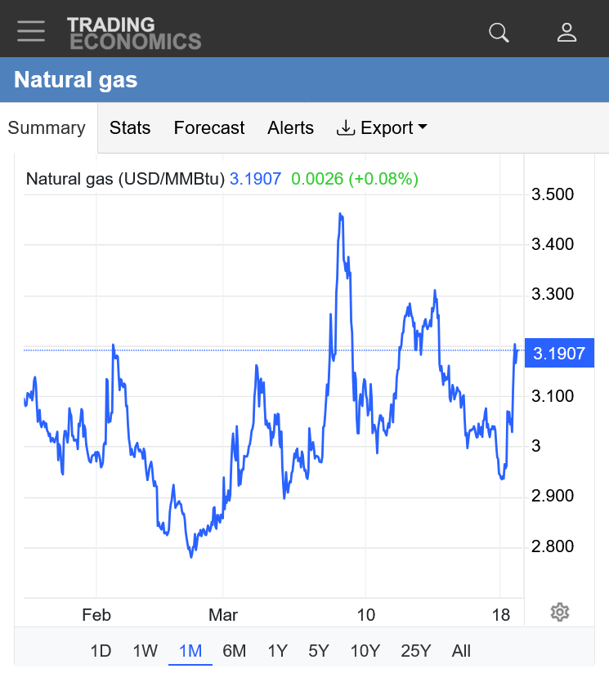Viewport: 609px width, 682px height.
Task: Open chart settings gear icon
Action: (x=559, y=612)
